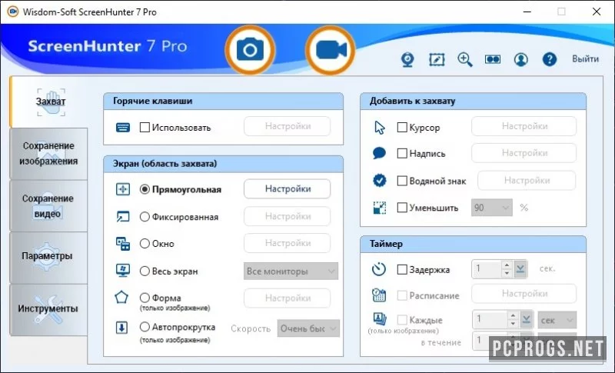Click the resize shrink icon

[379, 208]
